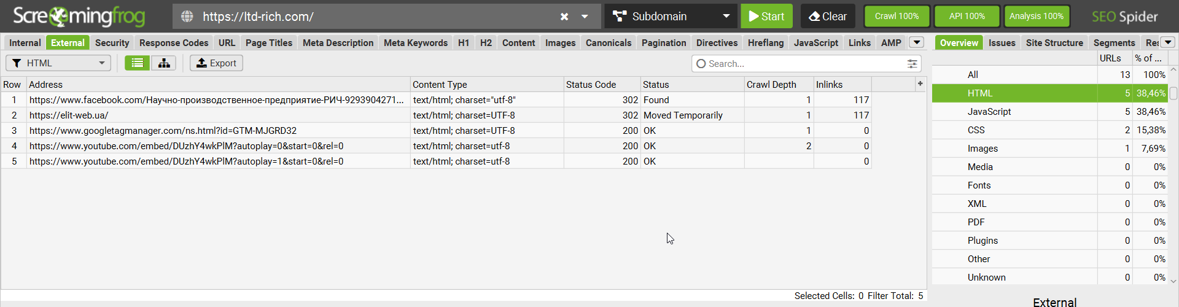Click the Analysis 100% progress bar

tap(1037, 16)
